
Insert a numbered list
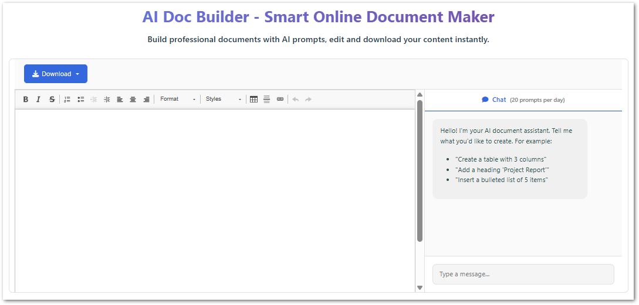pos(67,99)
